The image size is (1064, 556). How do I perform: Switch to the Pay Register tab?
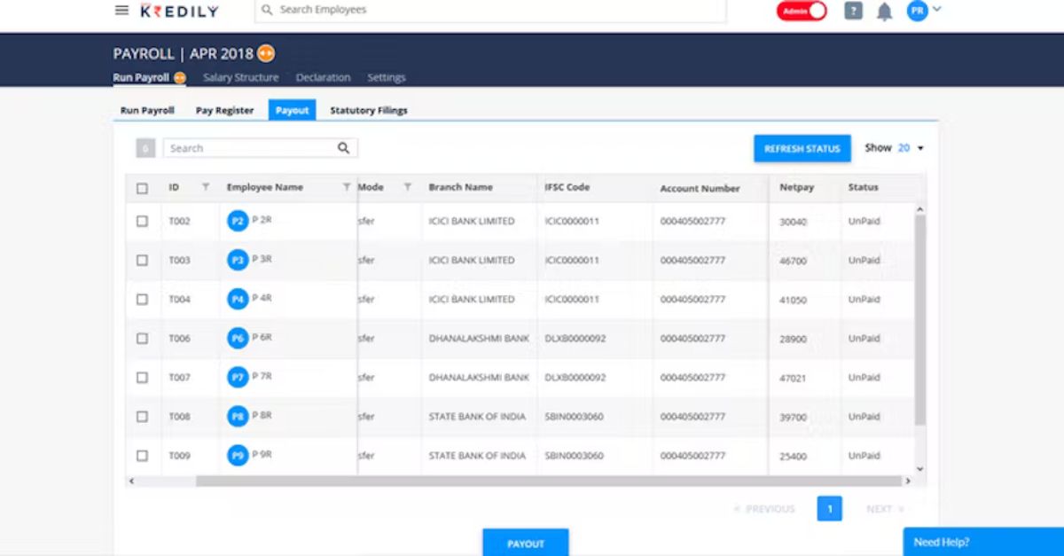(x=223, y=110)
